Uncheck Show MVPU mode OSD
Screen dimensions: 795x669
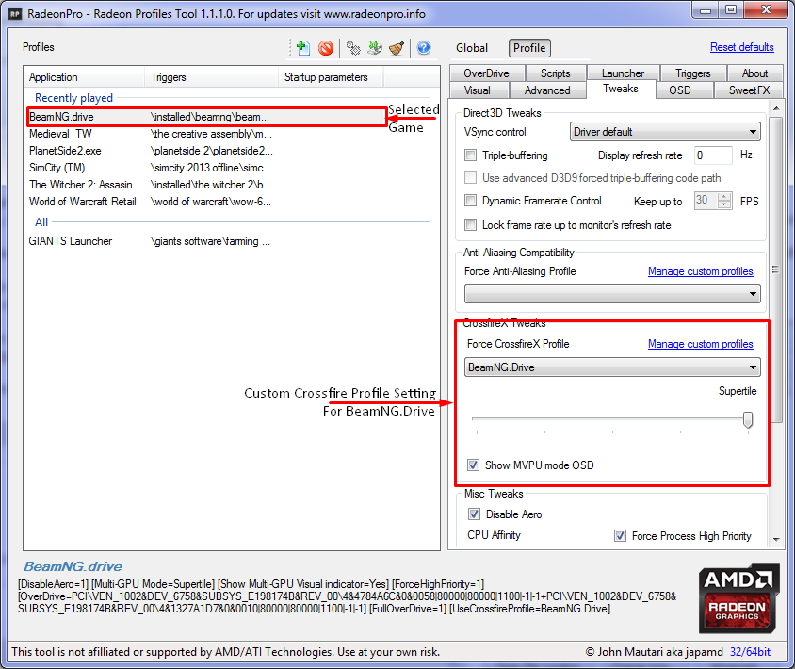[473, 465]
